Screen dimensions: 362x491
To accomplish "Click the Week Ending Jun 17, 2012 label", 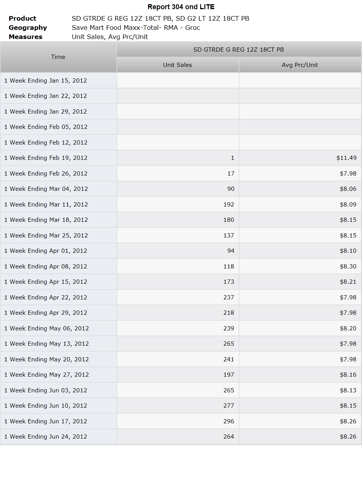I will click(x=46, y=421).
